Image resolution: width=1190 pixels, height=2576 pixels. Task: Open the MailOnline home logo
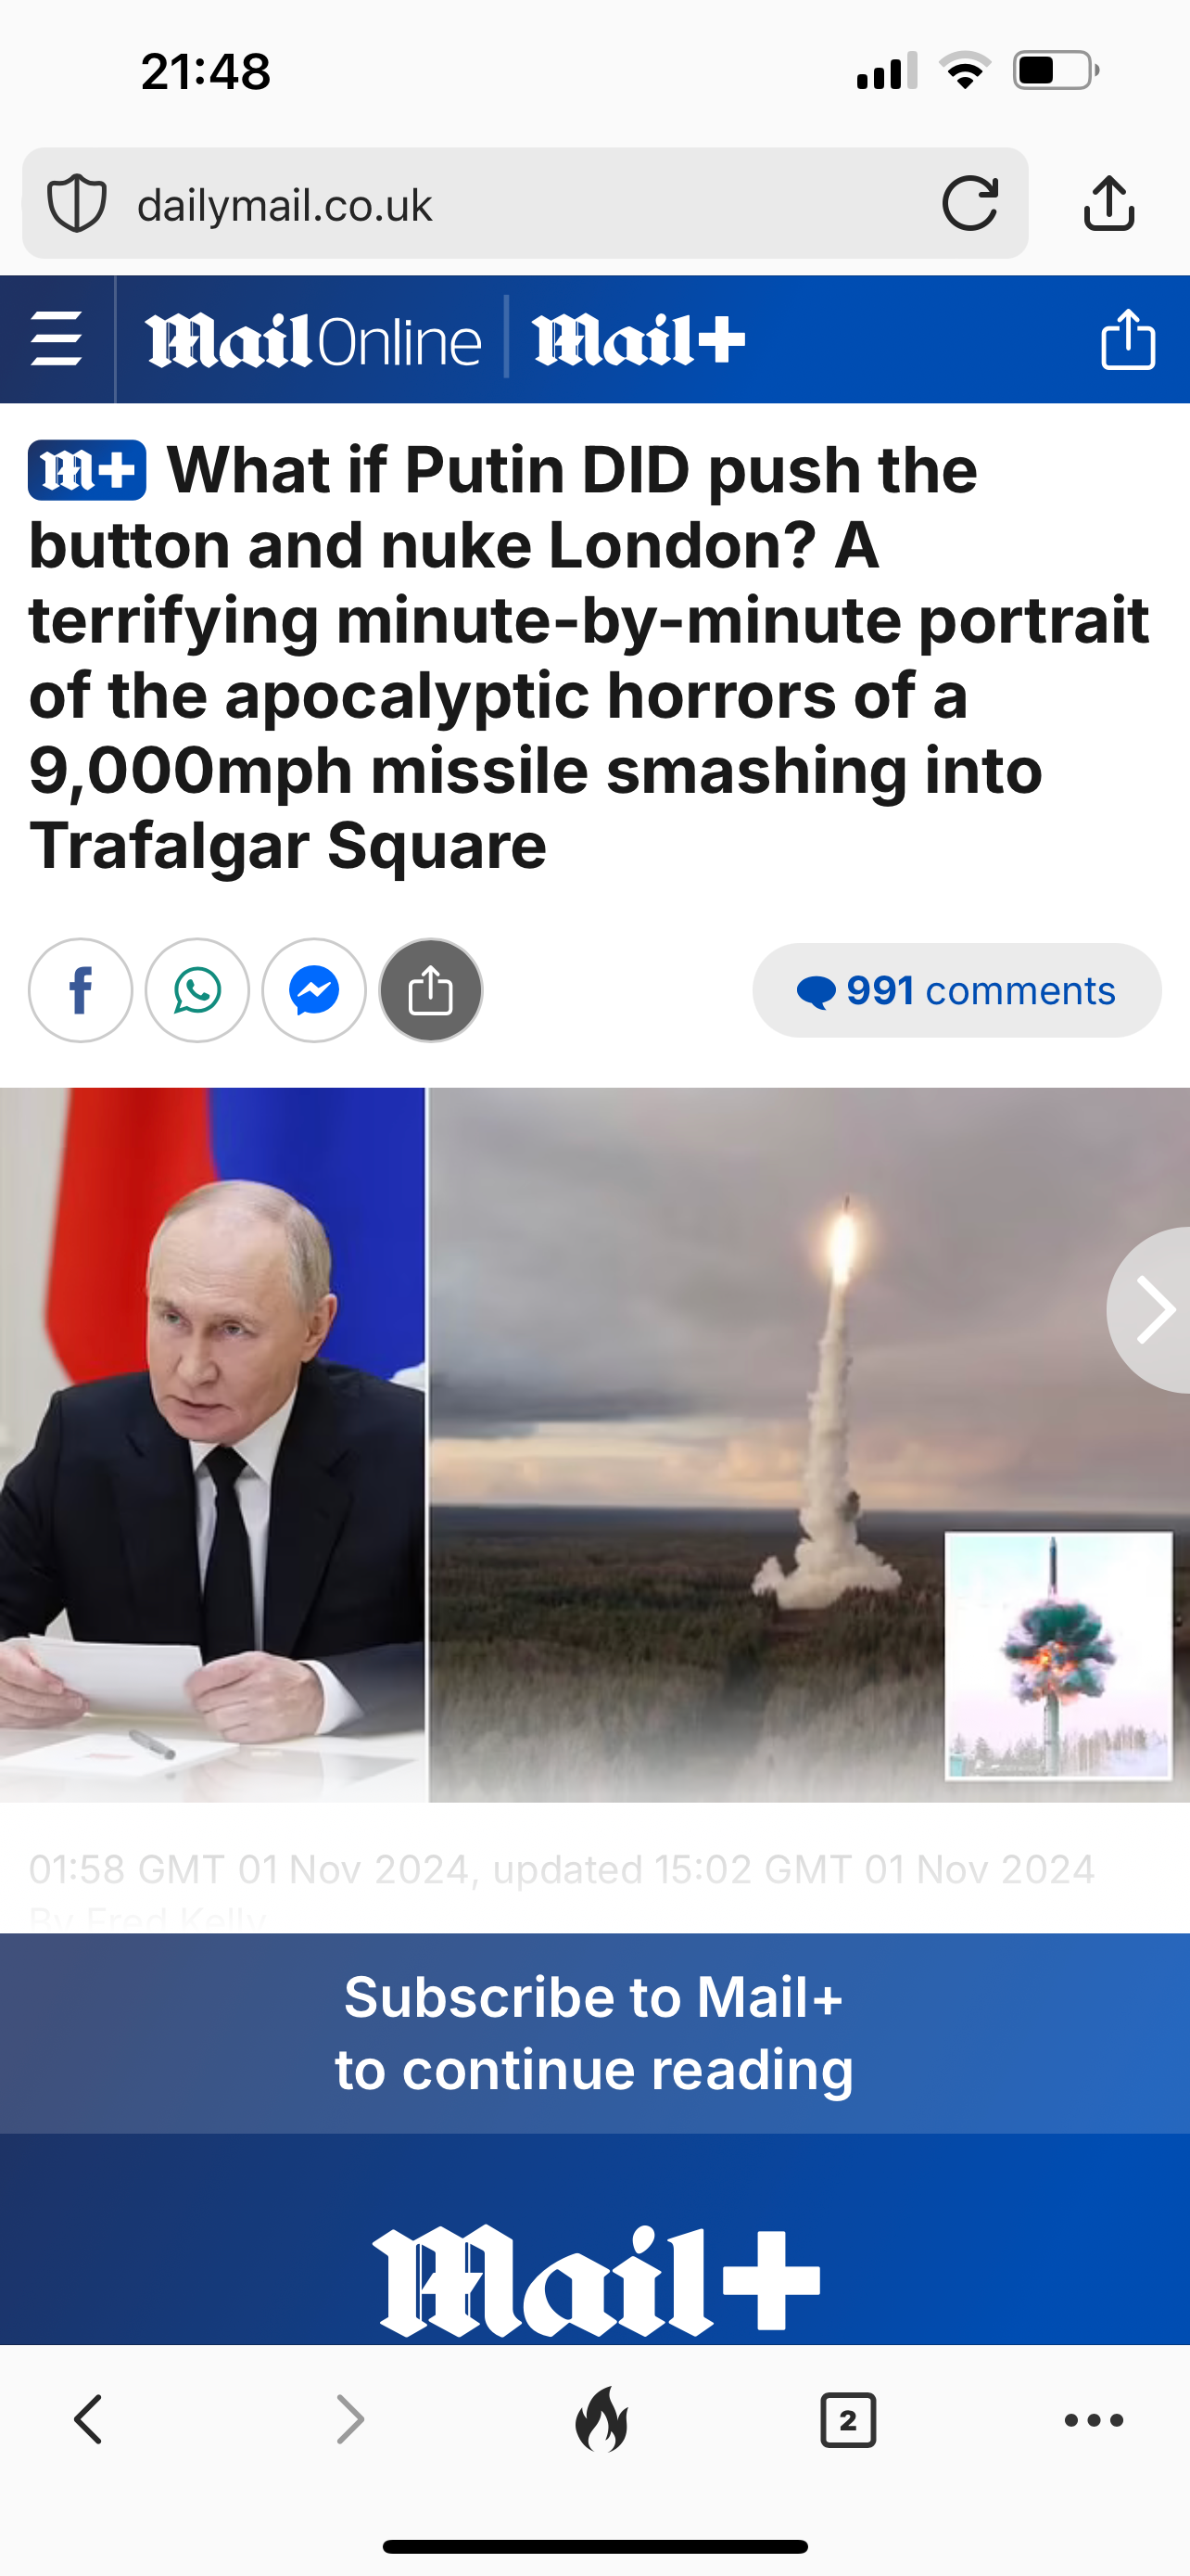click(x=312, y=341)
